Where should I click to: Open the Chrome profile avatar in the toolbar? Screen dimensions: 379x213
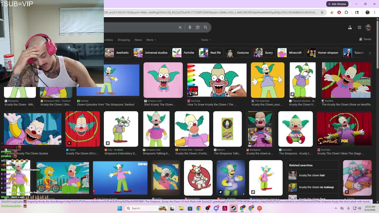click(x=367, y=12)
